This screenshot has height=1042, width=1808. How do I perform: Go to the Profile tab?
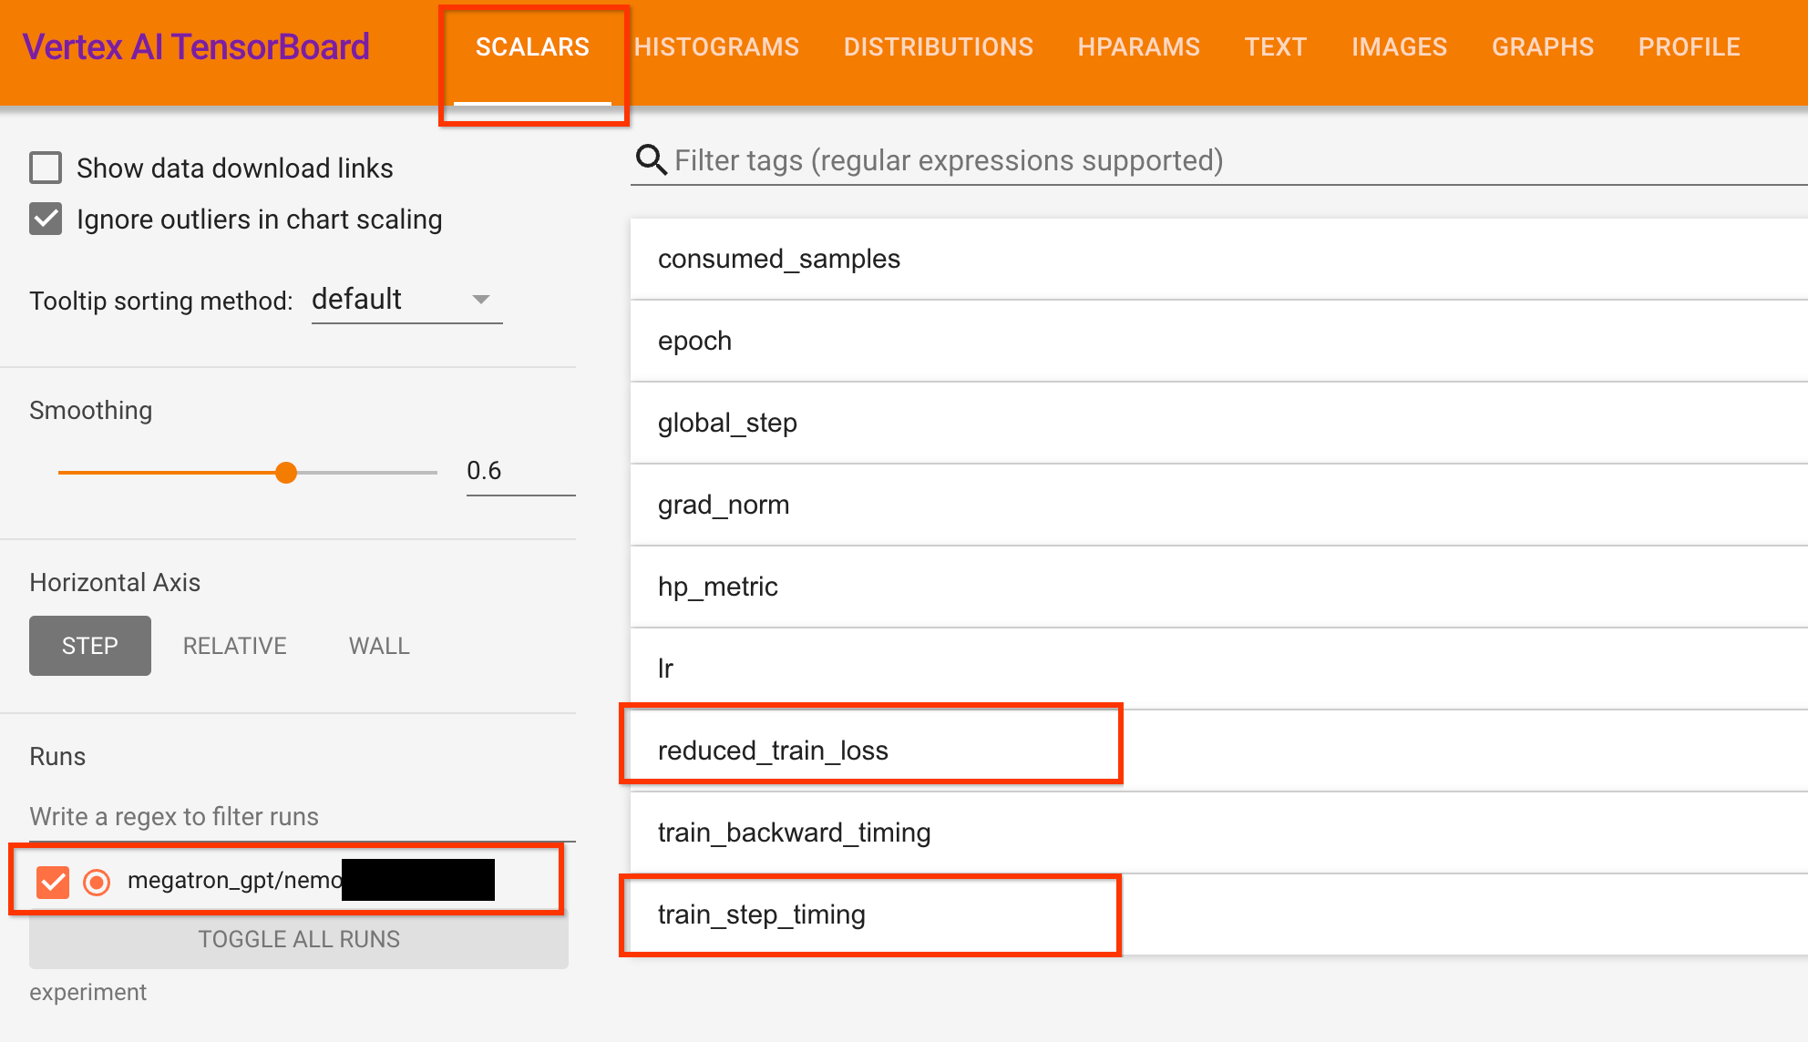tap(1689, 47)
